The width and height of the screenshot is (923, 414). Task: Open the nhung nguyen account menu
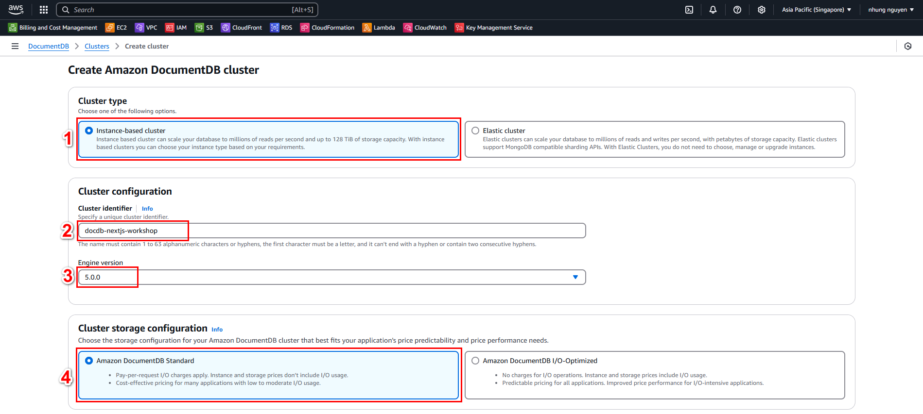[891, 10]
